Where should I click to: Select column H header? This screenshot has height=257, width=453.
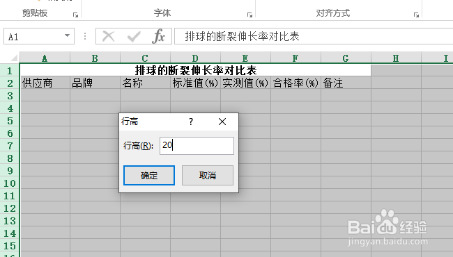click(397, 58)
